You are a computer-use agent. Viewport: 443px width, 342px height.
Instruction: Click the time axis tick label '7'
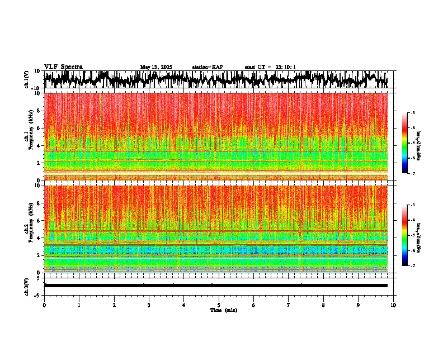pyautogui.click(x=289, y=305)
